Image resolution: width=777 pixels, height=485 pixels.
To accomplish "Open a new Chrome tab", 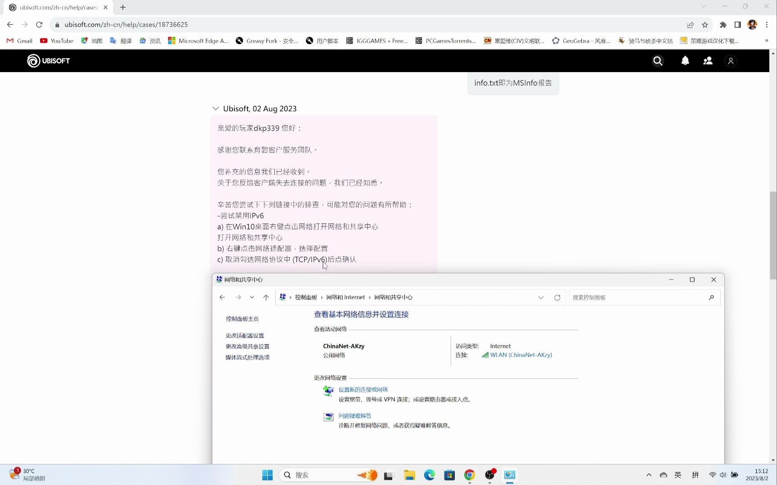I will click(123, 7).
